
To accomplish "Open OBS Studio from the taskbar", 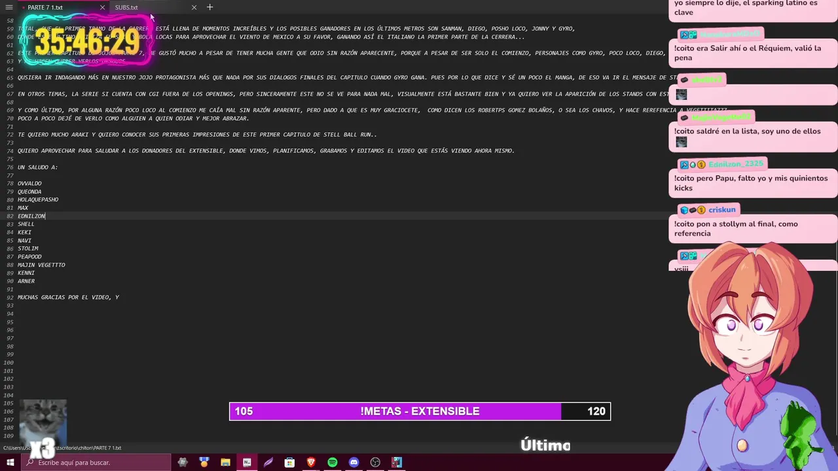I will (x=375, y=462).
